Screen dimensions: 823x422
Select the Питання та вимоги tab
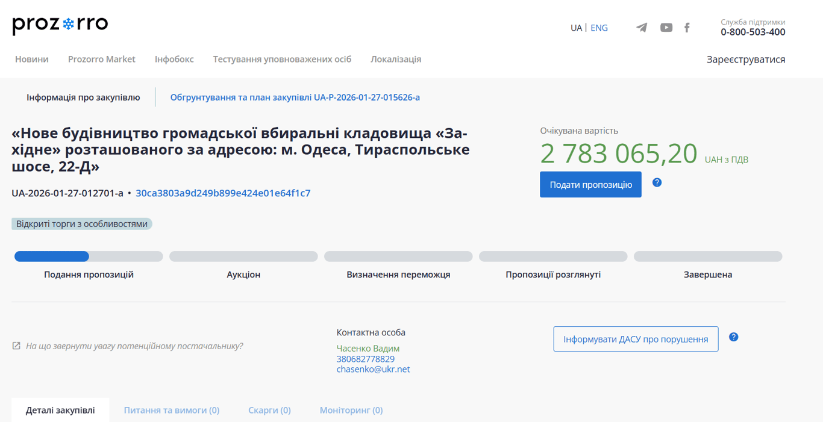171,410
